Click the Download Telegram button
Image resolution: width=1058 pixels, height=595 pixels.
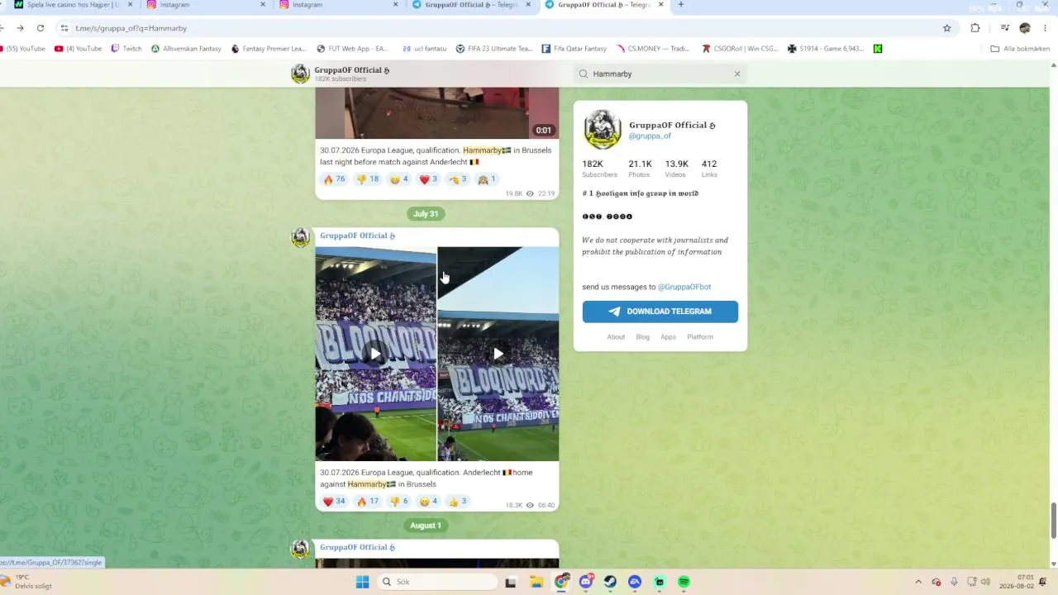point(660,312)
